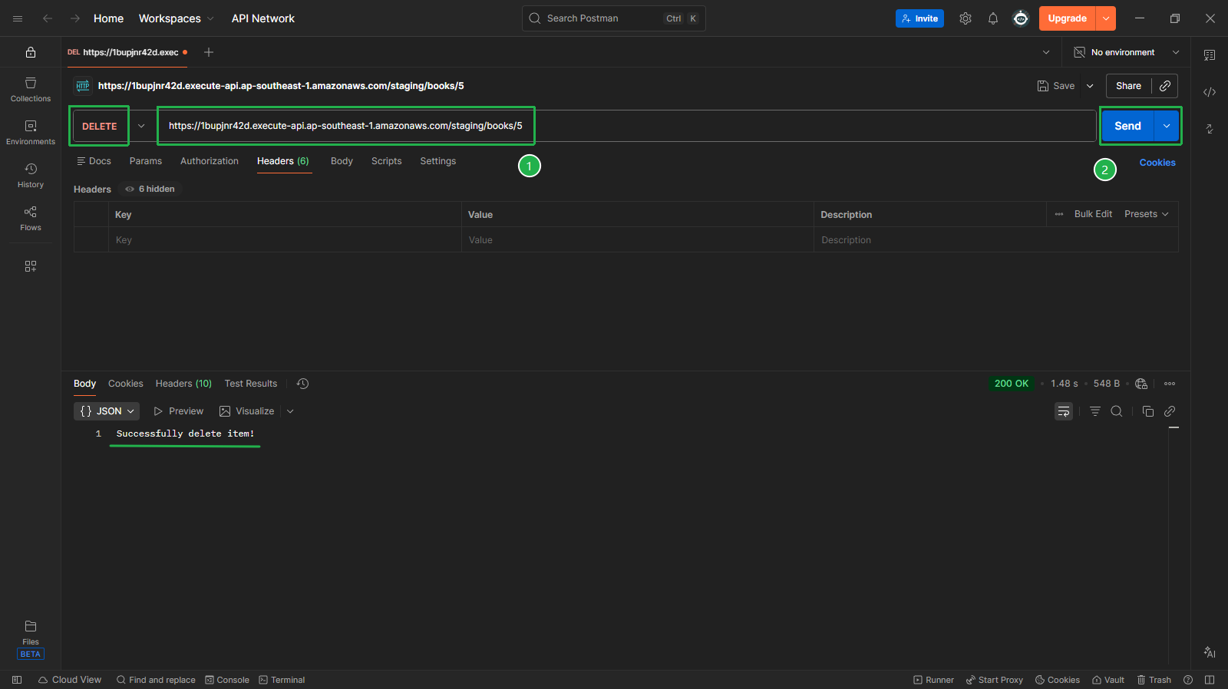Open the environment quick look icon
Screen dimensions: 1228x689
click(1210, 55)
